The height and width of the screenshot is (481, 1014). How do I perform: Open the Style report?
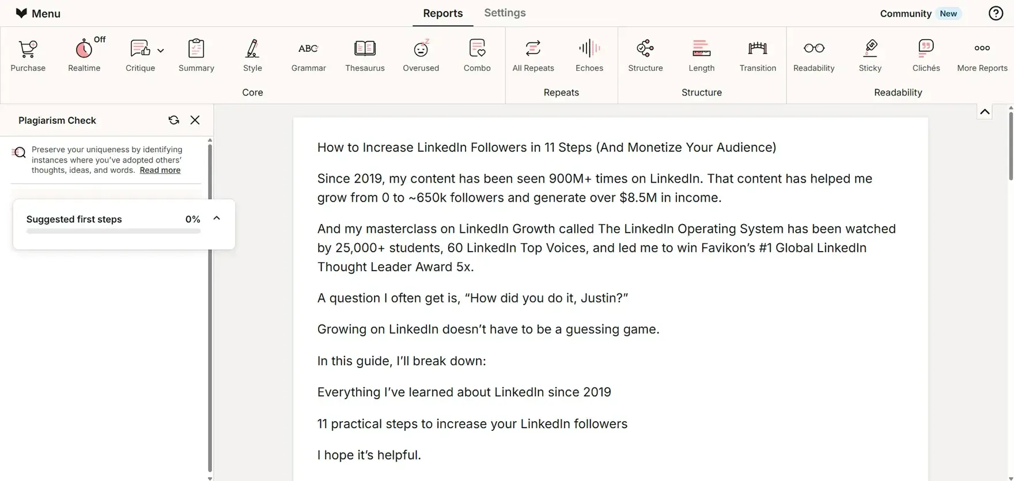(x=252, y=56)
